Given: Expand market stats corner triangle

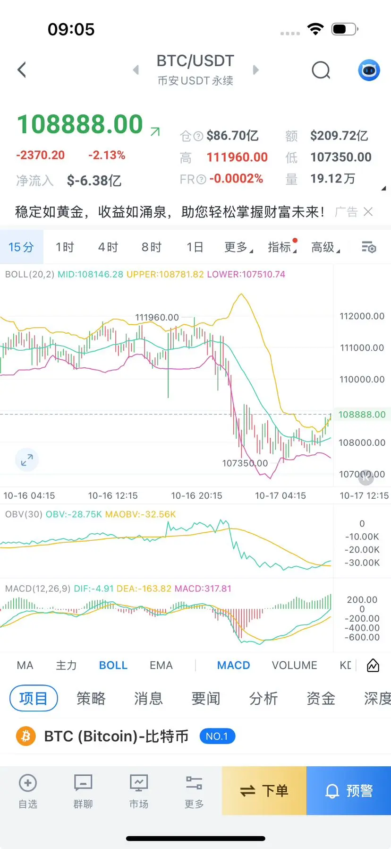Looking at the screenshot, I should point(383,188).
